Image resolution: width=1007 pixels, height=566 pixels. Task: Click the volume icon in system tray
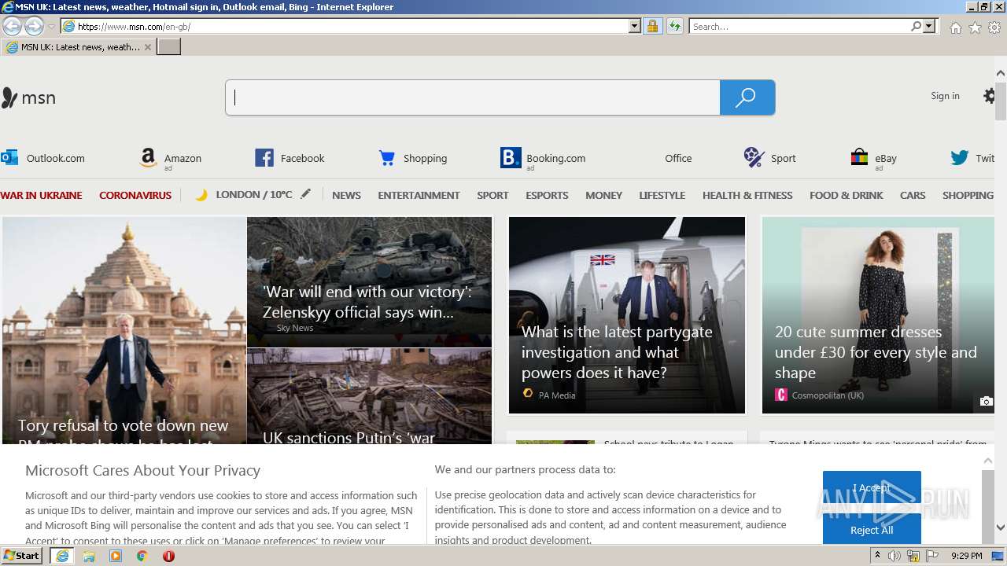click(x=894, y=556)
